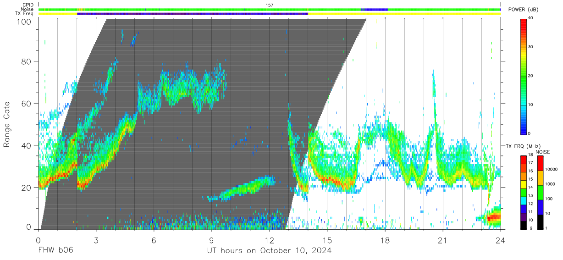
Task: Click the 100 label on noise scale
Action: tap(549, 199)
